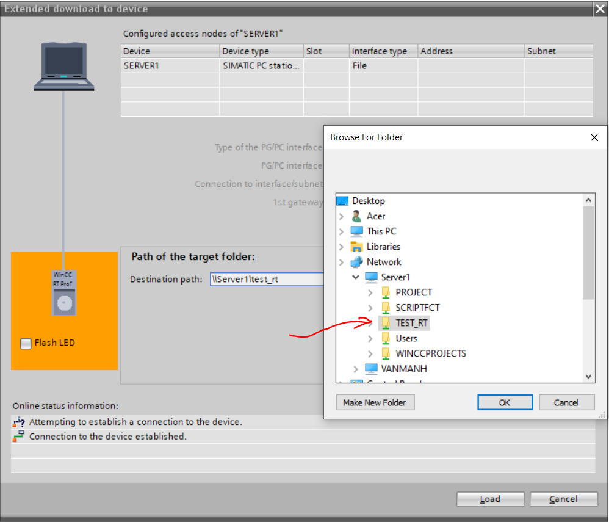Click the Make New Folder button
Viewport: 609px width, 522px height.
pyautogui.click(x=375, y=402)
